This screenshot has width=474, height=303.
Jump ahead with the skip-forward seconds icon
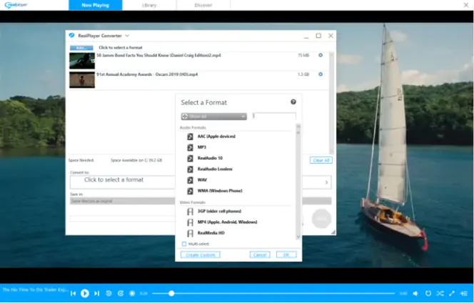pos(121,293)
